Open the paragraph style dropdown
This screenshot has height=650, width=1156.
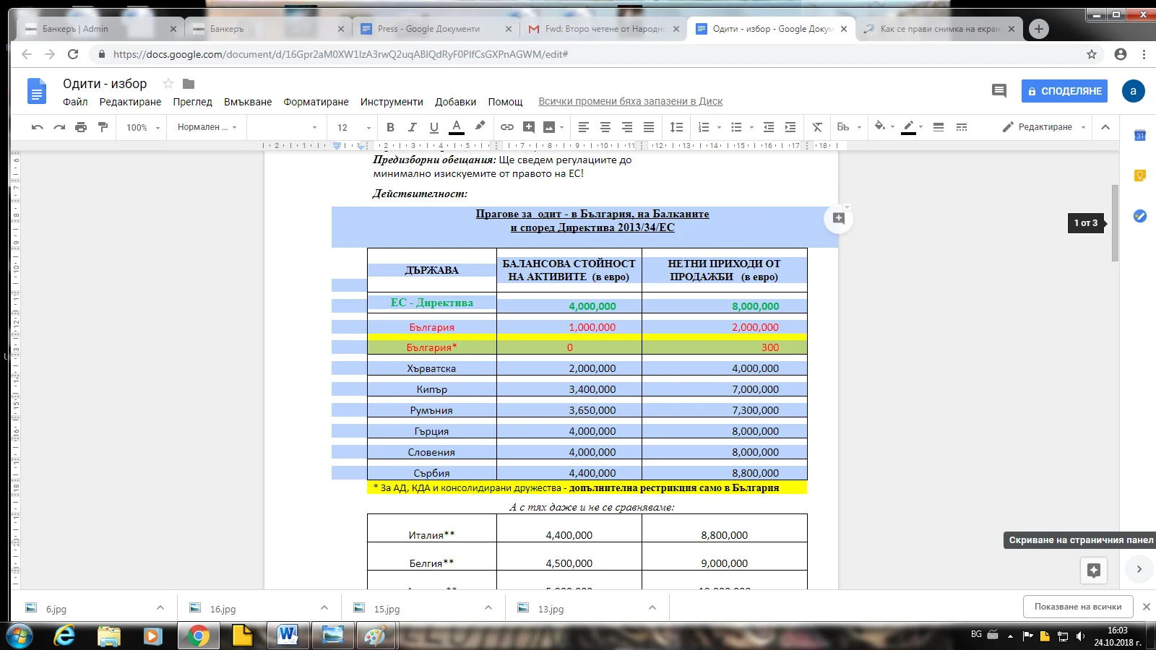tap(207, 127)
